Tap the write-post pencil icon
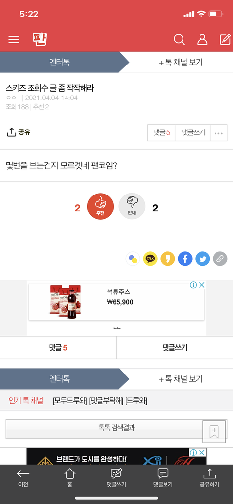Image resolution: width=233 pixels, height=504 pixels. [225, 39]
